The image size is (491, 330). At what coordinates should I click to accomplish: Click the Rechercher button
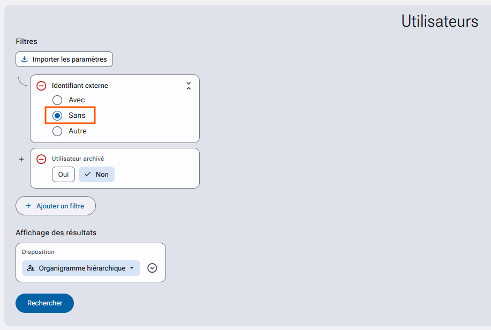45,303
